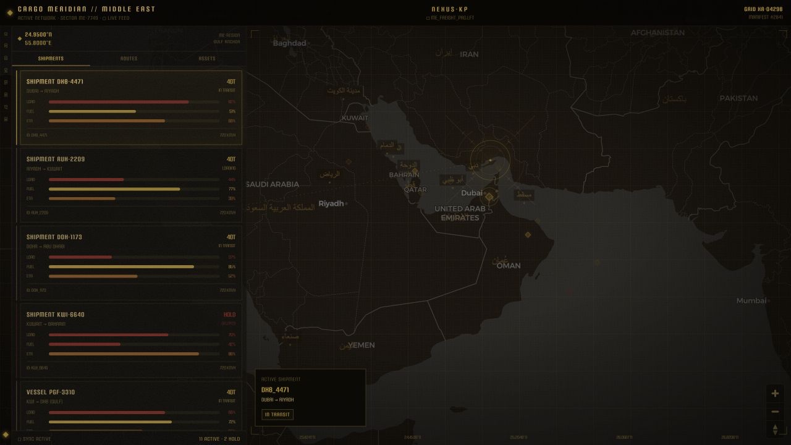Click 'RIYADH → KUWAIT' route text on RUH-2209
This screenshot has width=791, height=445.
point(44,169)
